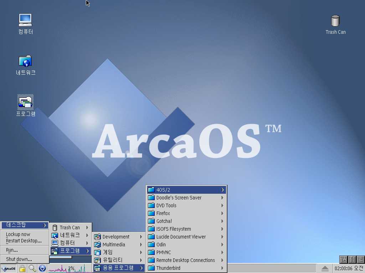Expand the Thunderbird folder submenu

tap(186, 268)
